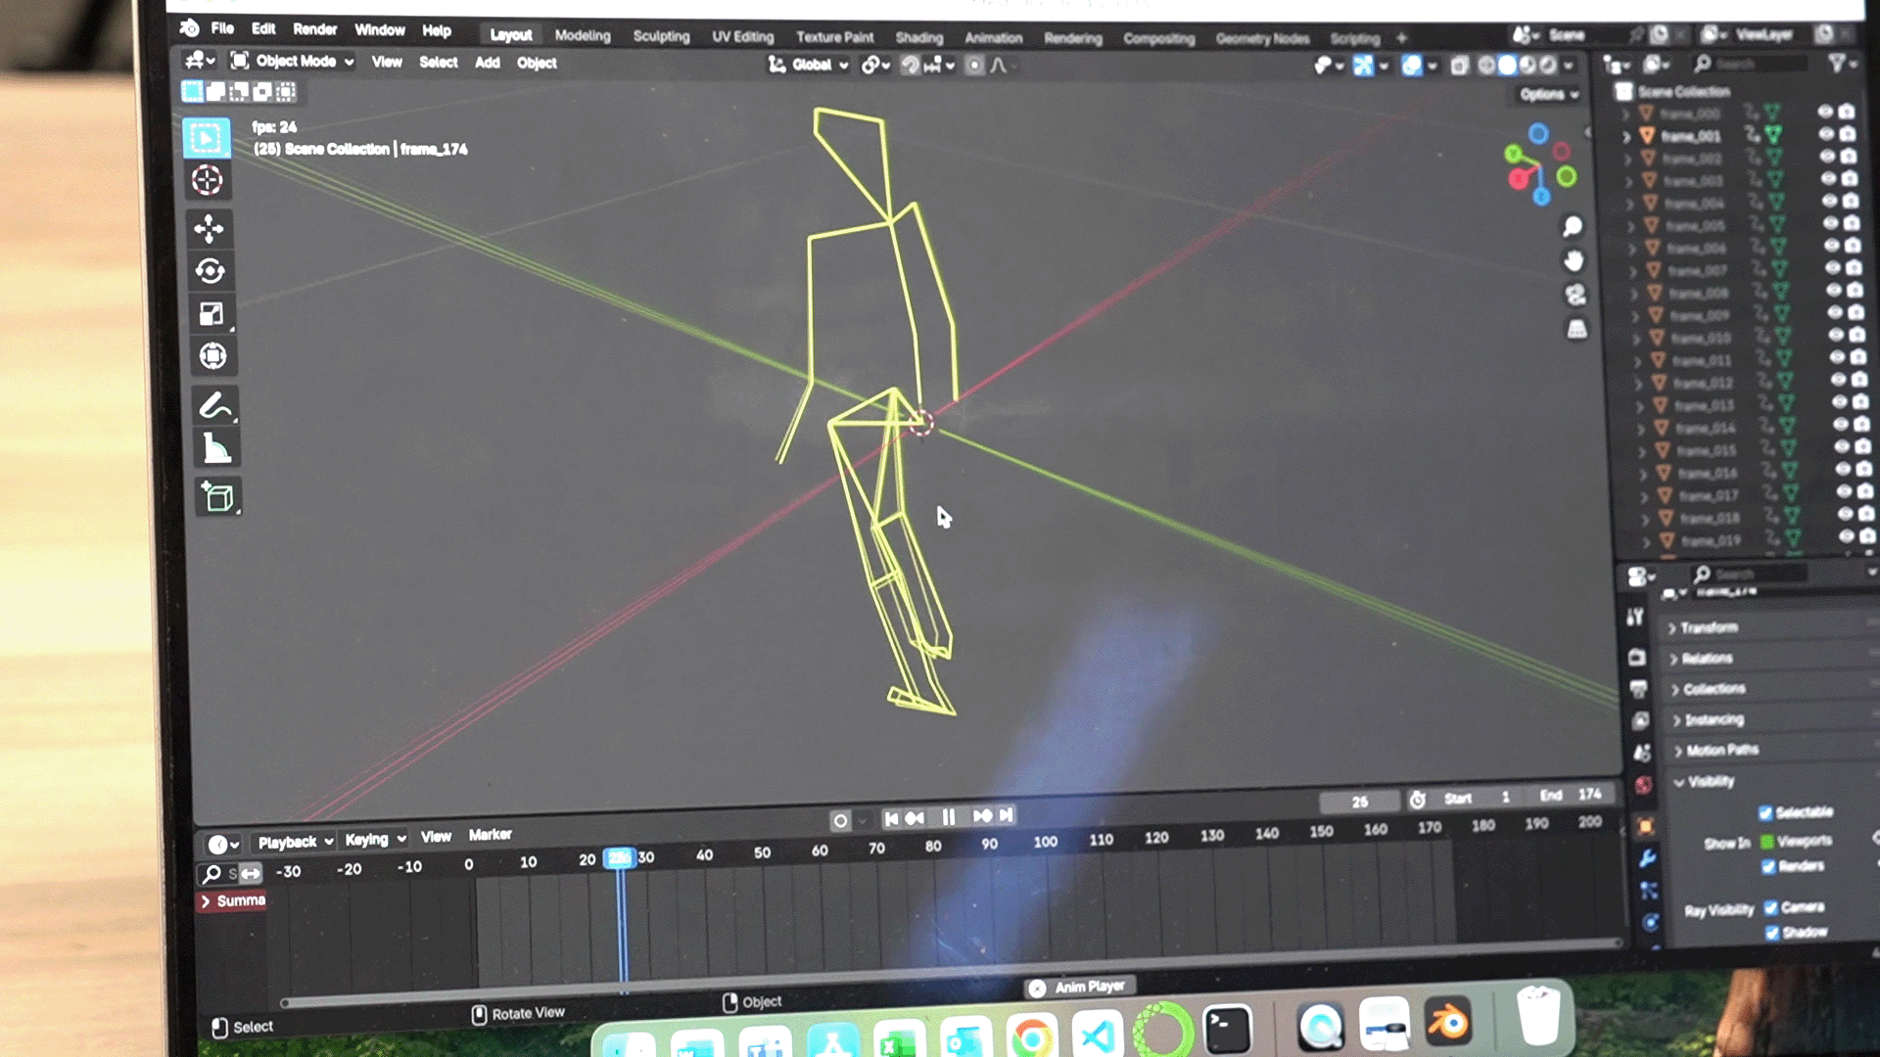This screenshot has width=1880, height=1057.
Task: Open the Tool properties tab
Action: (x=1634, y=617)
